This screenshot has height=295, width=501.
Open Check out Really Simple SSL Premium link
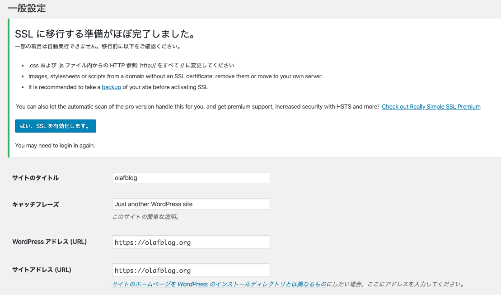coord(431,106)
